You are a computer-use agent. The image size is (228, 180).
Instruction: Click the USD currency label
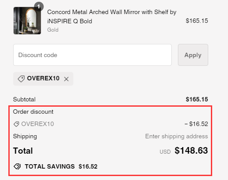[165, 152]
